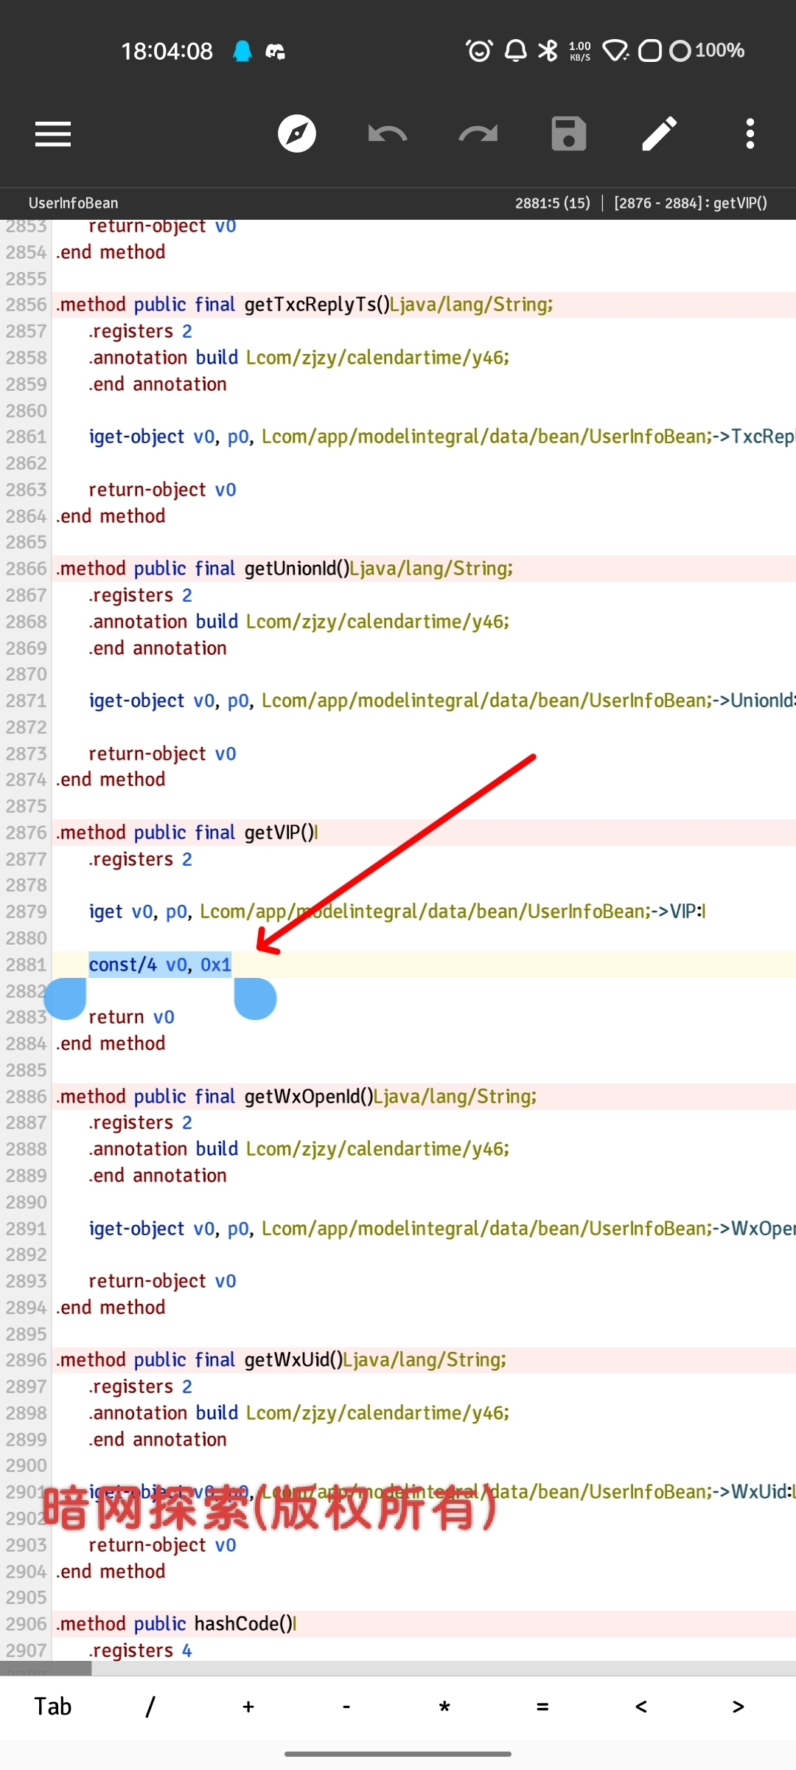Viewport: 796px width, 1770px height.
Task: Click the undo arrow icon
Action: (388, 134)
